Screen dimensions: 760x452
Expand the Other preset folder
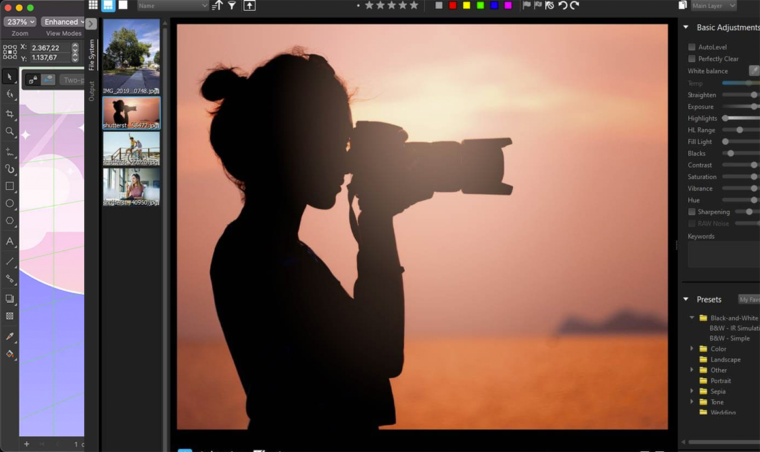[692, 370]
